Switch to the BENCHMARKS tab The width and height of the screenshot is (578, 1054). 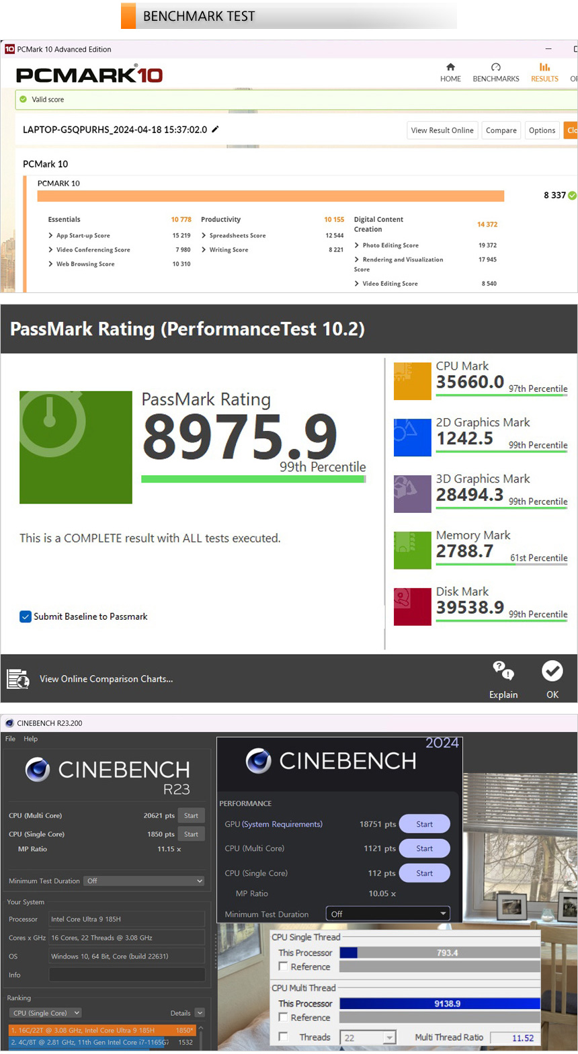coord(496,73)
